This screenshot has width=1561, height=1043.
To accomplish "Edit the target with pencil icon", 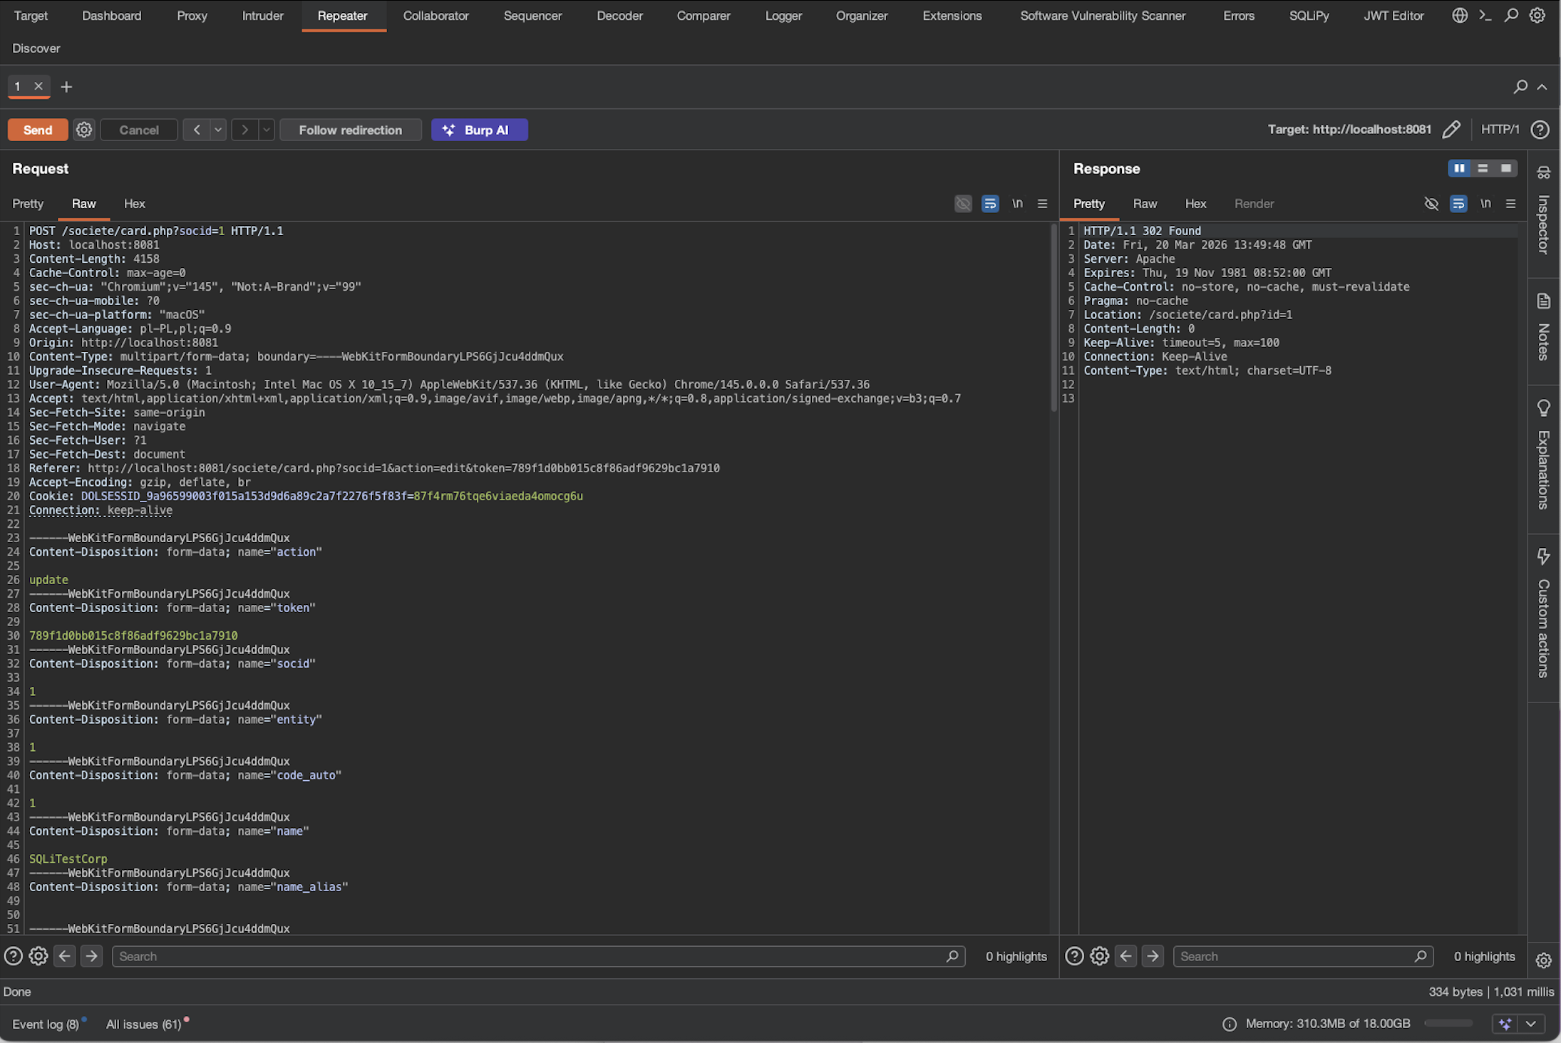I will click(x=1451, y=130).
